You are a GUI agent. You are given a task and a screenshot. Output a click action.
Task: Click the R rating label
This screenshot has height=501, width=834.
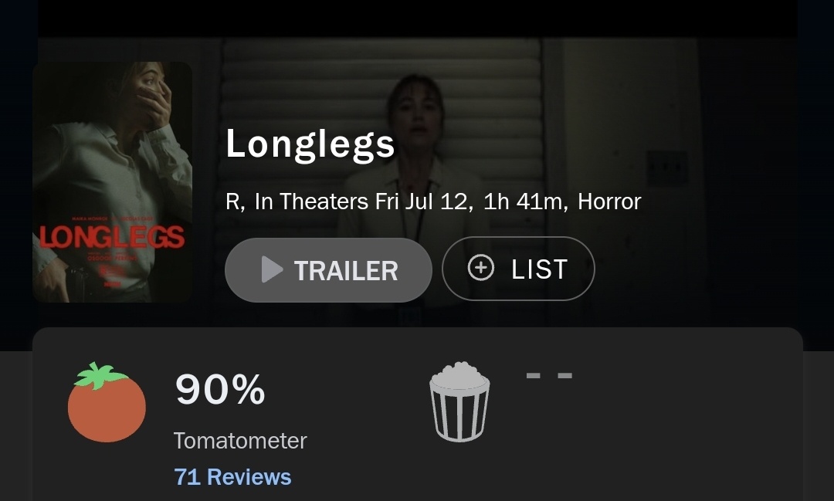(x=233, y=202)
